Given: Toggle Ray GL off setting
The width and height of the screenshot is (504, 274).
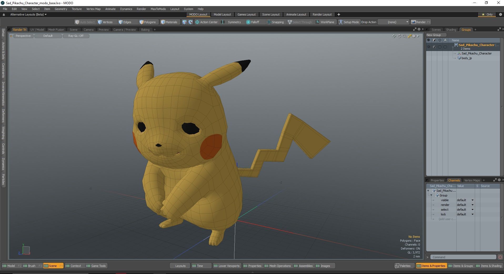Looking at the screenshot, I should pos(76,36).
